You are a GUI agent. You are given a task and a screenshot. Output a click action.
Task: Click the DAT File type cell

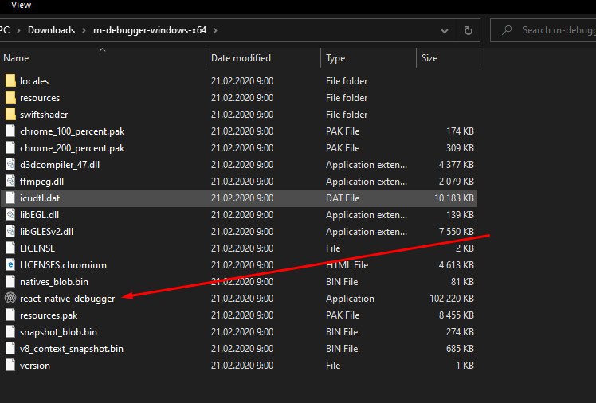[343, 198]
